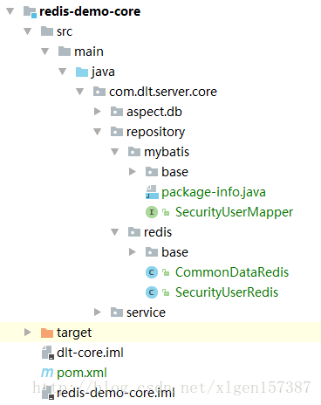Screen dimensions: 321x405
Task: Click lock badge beside SecurityUserRedis
Action: coord(166,292)
